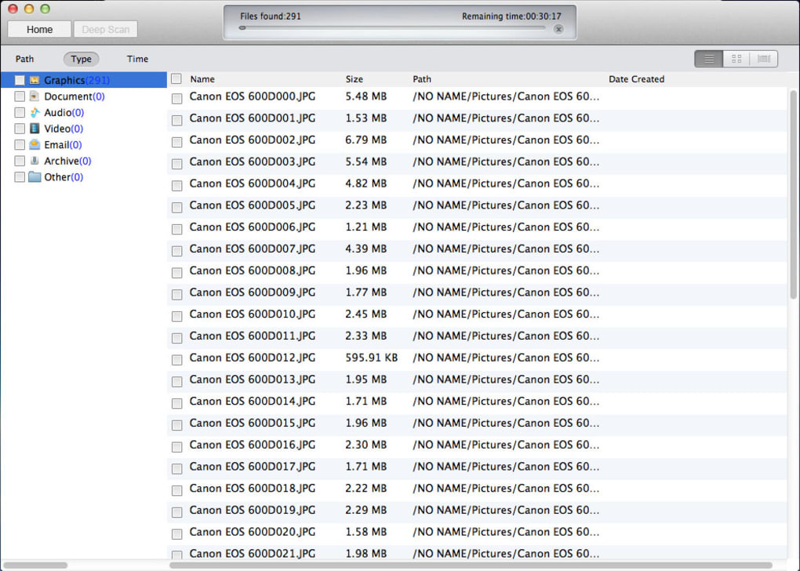The height and width of the screenshot is (571, 800).
Task: Stop scan with the progress cancel icon
Action: [x=558, y=29]
